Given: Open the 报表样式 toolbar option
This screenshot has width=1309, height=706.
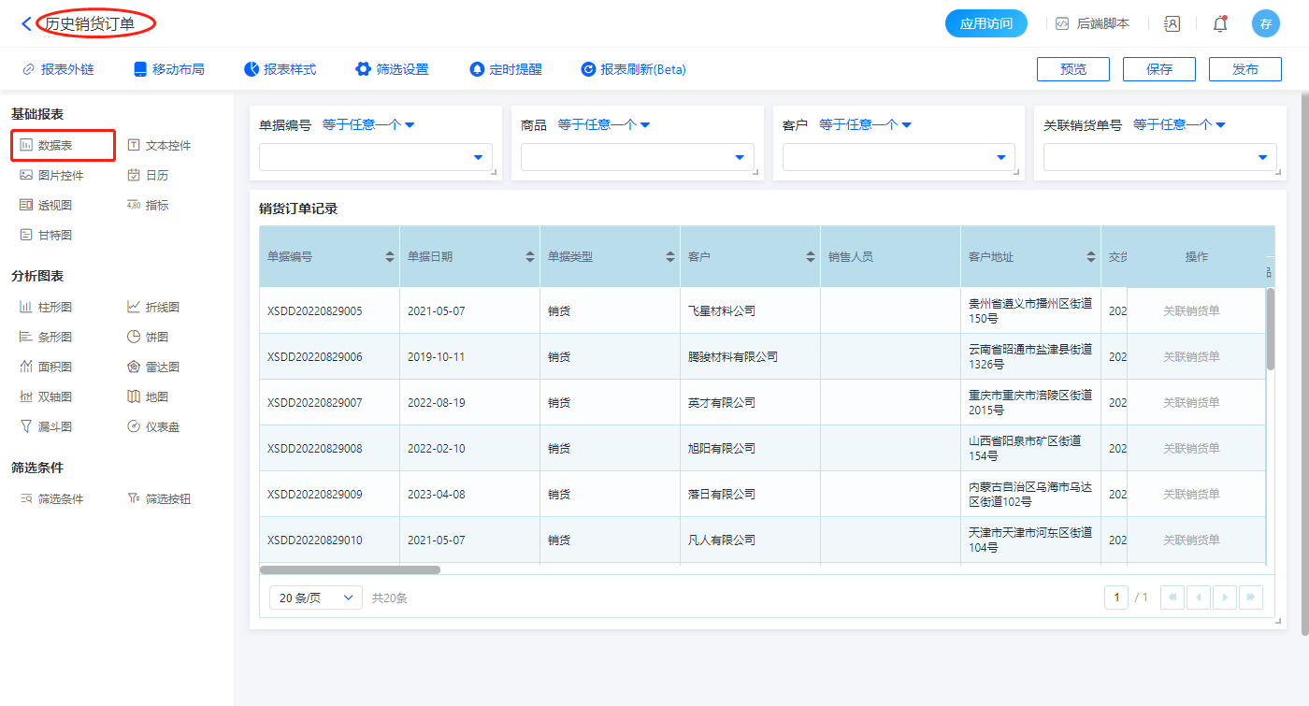Looking at the screenshot, I should [280, 69].
